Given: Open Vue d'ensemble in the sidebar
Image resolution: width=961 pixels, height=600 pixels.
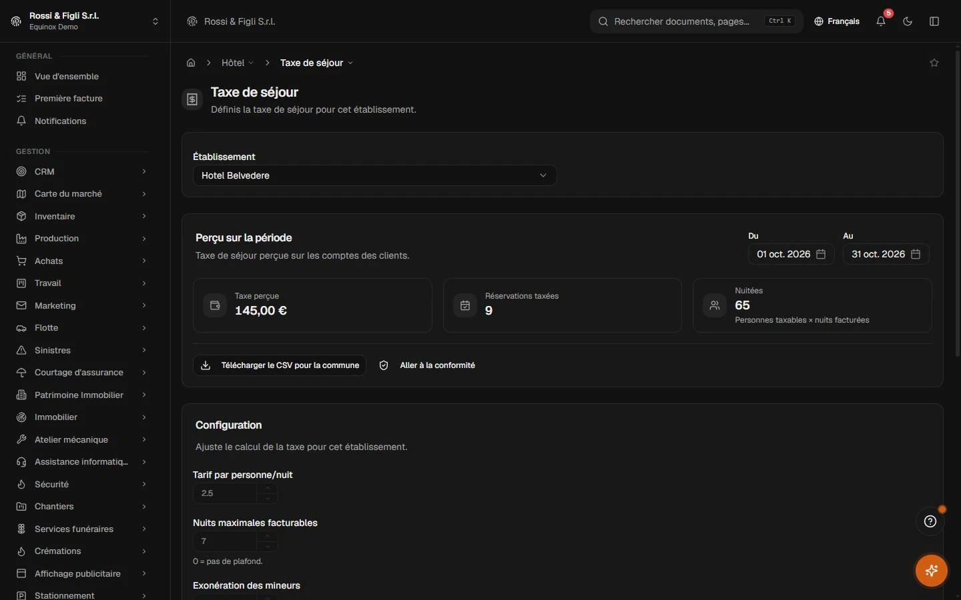Looking at the screenshot, I should (x=81, y=76).
